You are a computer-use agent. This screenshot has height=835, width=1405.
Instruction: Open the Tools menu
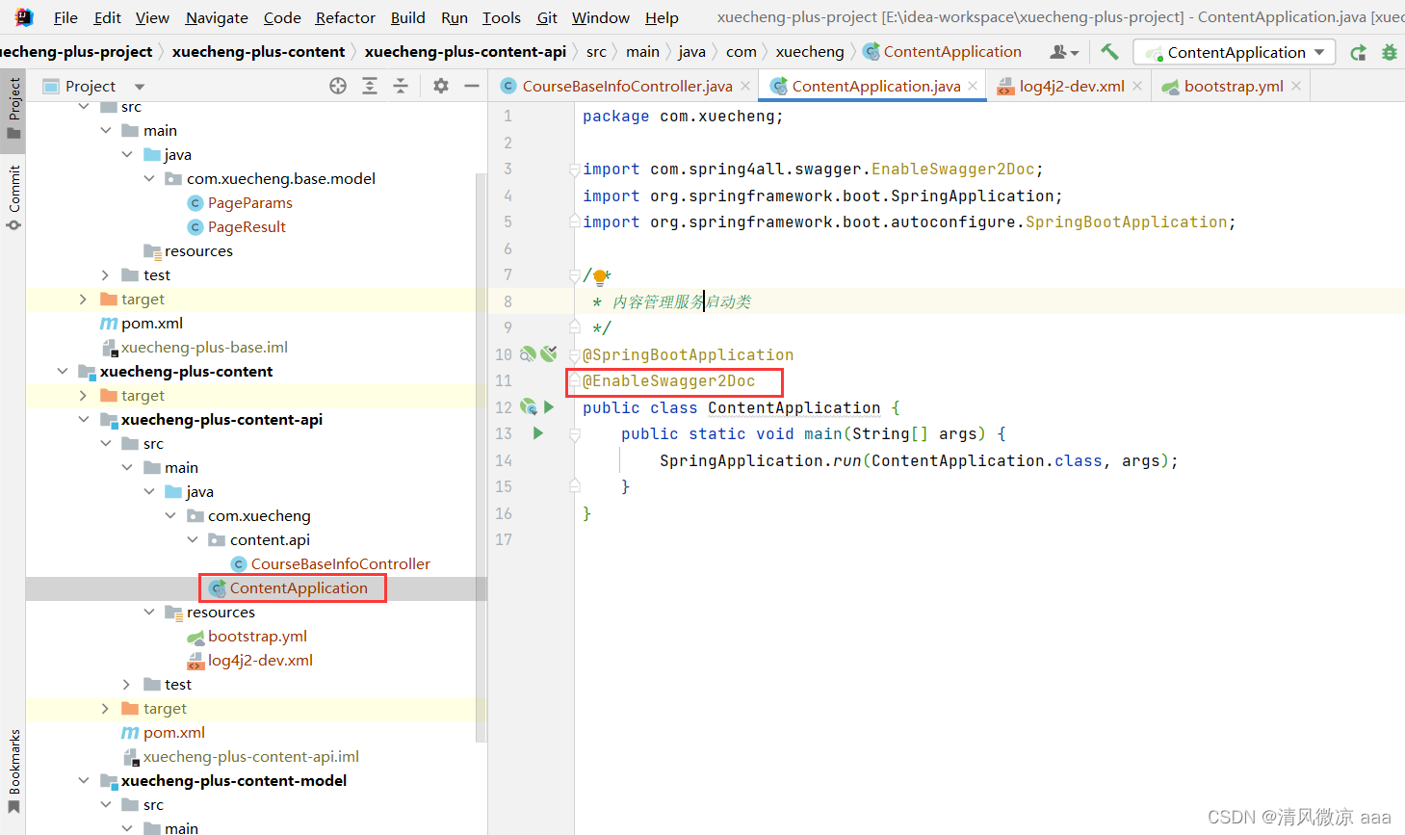point(501,17)
